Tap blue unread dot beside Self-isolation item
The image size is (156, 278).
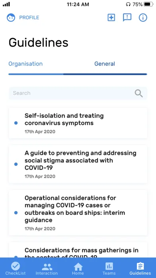[16, 123]
